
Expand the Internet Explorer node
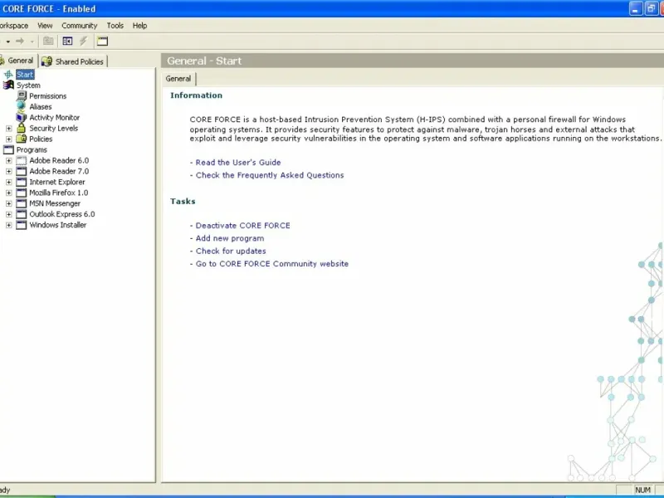coord(8,182)
